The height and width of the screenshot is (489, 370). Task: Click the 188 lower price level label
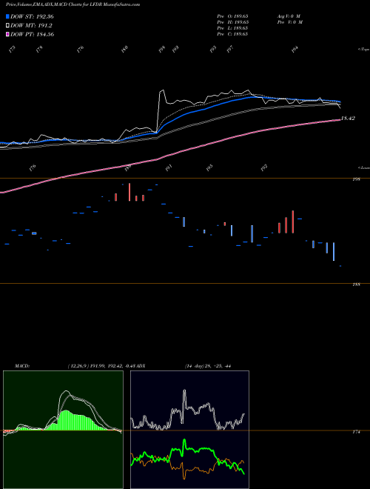[357, 285]
